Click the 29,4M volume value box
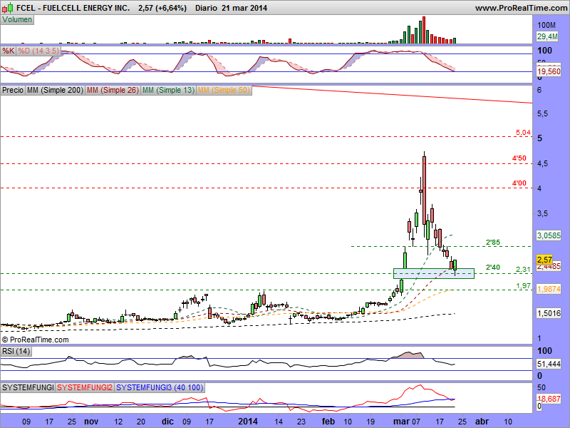This screenshot has width=570, height=428. pos(547,36)
